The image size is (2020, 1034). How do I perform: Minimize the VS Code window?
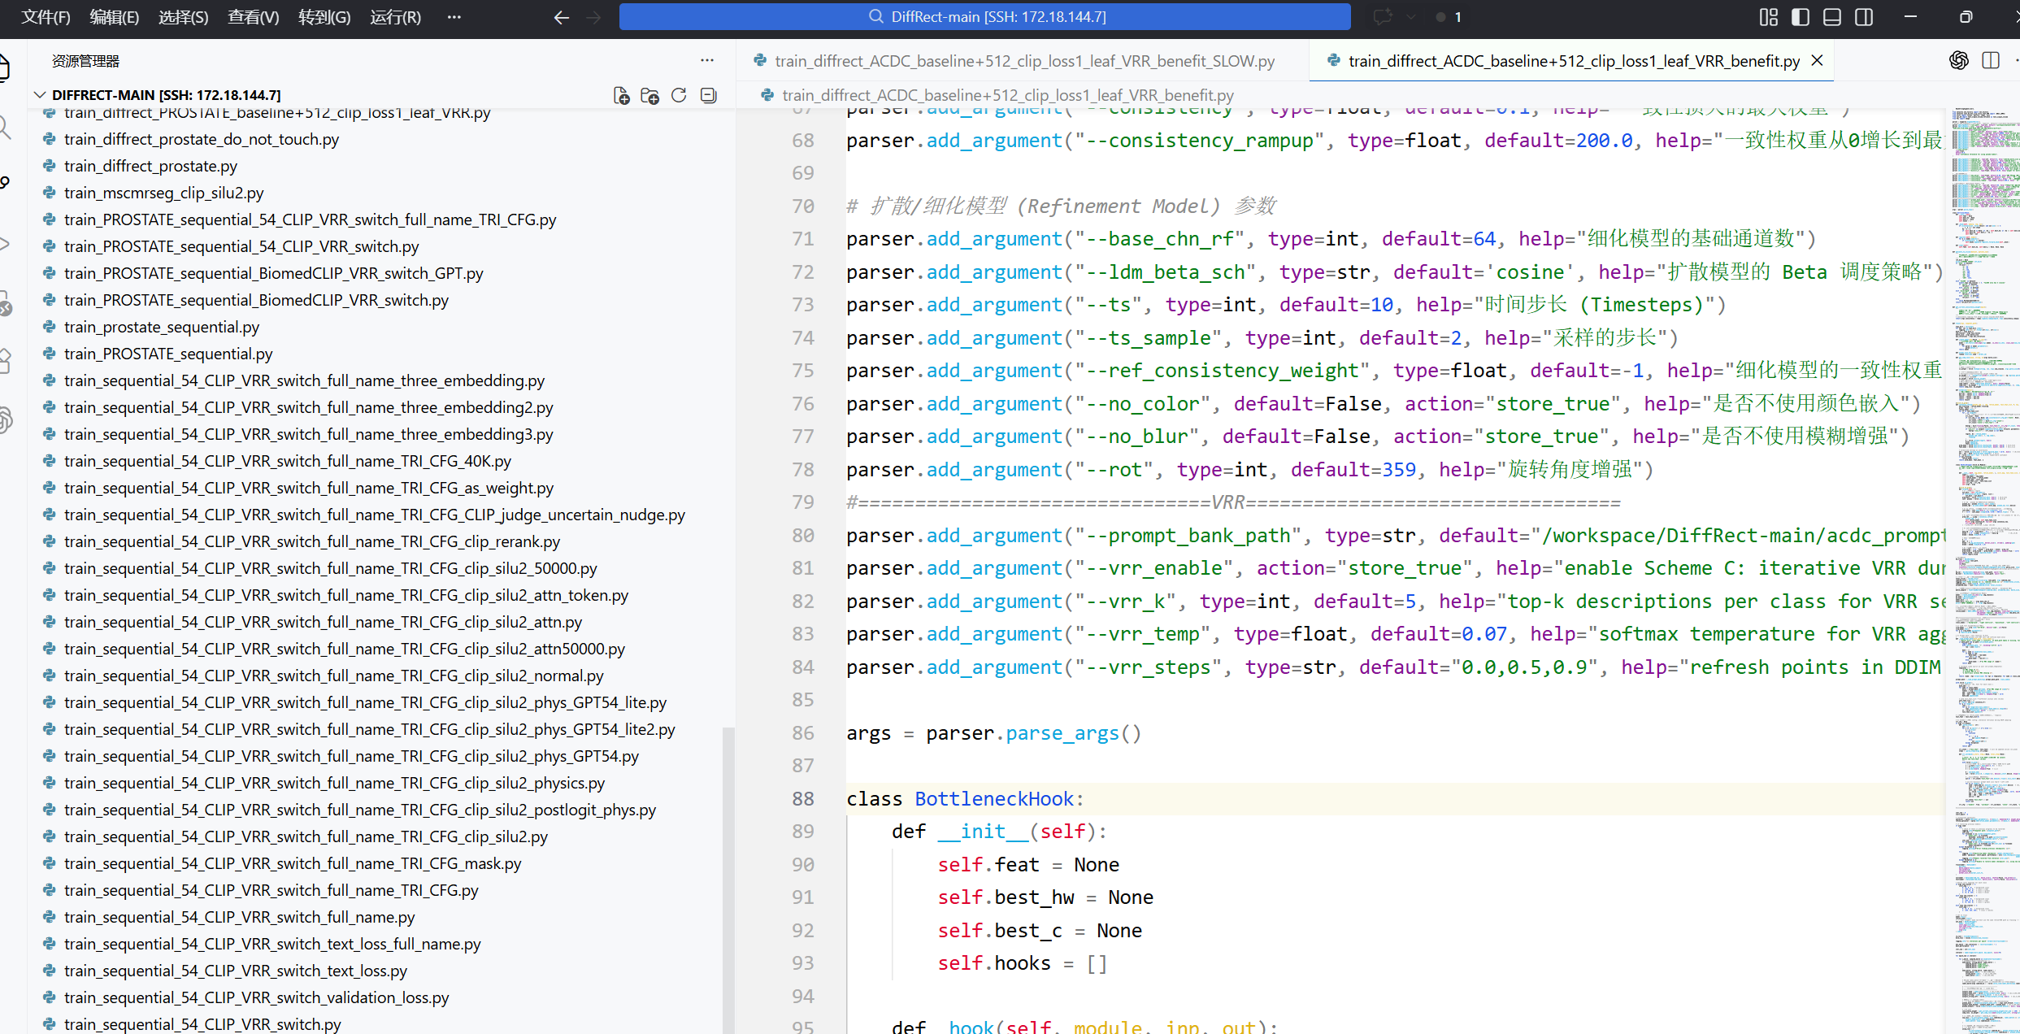1910,17
